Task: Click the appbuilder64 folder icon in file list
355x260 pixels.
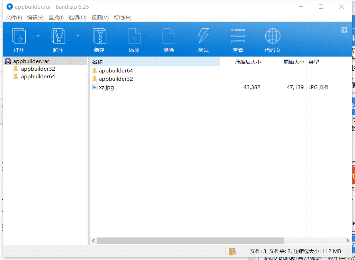Action: pos(95,71)
